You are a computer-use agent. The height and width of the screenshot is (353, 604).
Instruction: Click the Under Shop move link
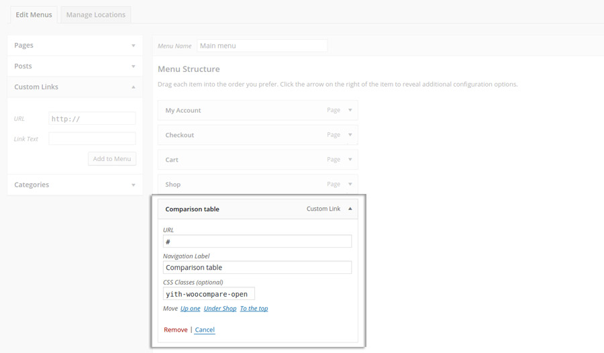pyautogui.click(x=220, y=308)
